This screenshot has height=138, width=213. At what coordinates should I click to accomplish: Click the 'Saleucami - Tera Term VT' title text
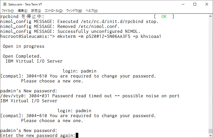(25, 4)
